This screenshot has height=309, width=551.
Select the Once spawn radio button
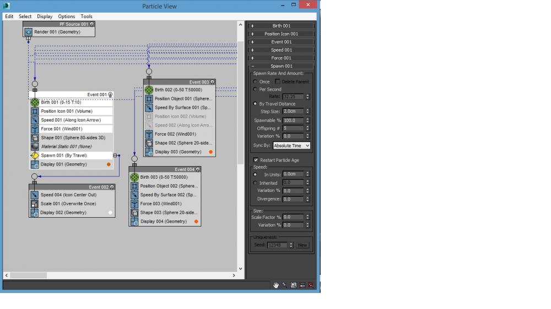pos(255,81)
